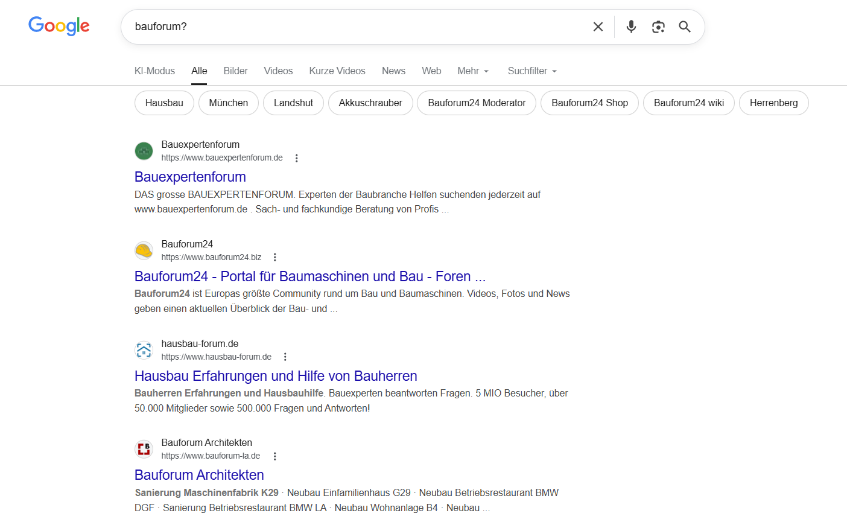Click the Google logo

click(59, 26)
